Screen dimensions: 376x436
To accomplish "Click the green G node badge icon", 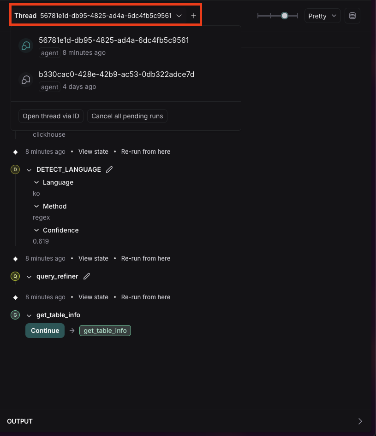I will (15, 315).
